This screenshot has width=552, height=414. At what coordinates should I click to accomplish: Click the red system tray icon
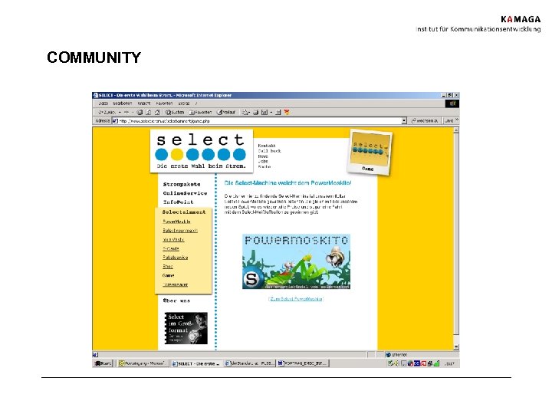pos(423,363)
